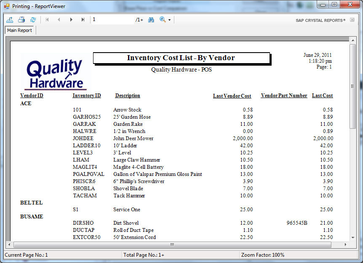Refresh the report with the toolbar icon
The image size is (363, 263).
pos(33,20)
